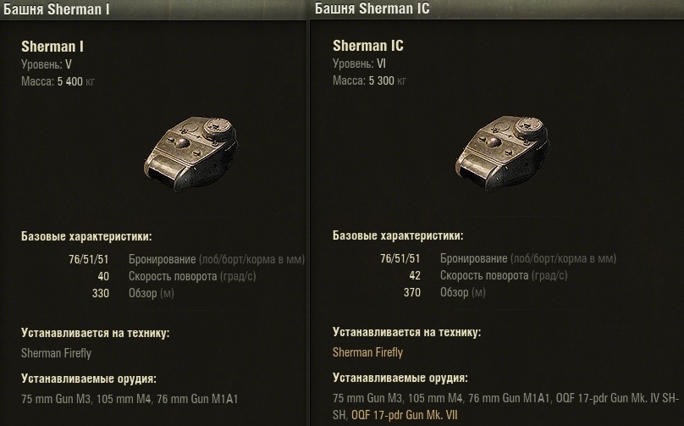This screenshot has width=684, height=426.
Task: Click the Sherman IC turret image
Action: 503,149
